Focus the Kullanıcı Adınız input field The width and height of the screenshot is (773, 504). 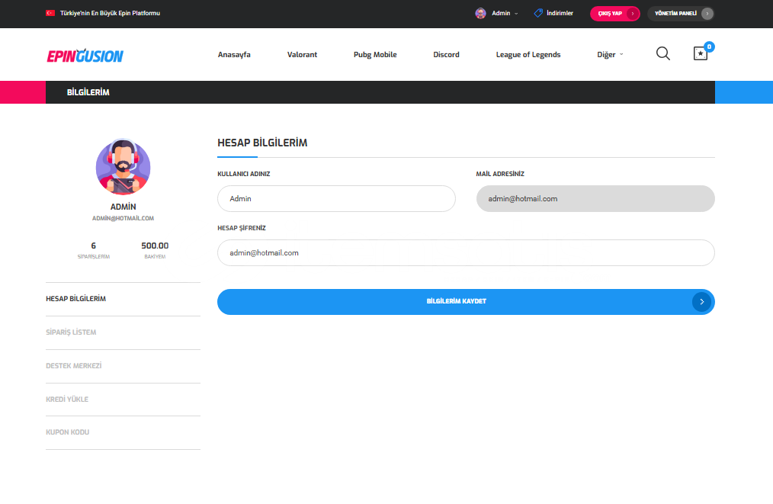pos(336,198)
